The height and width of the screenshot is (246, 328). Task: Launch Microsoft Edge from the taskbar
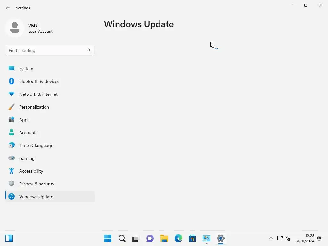[x=178, y=238]
